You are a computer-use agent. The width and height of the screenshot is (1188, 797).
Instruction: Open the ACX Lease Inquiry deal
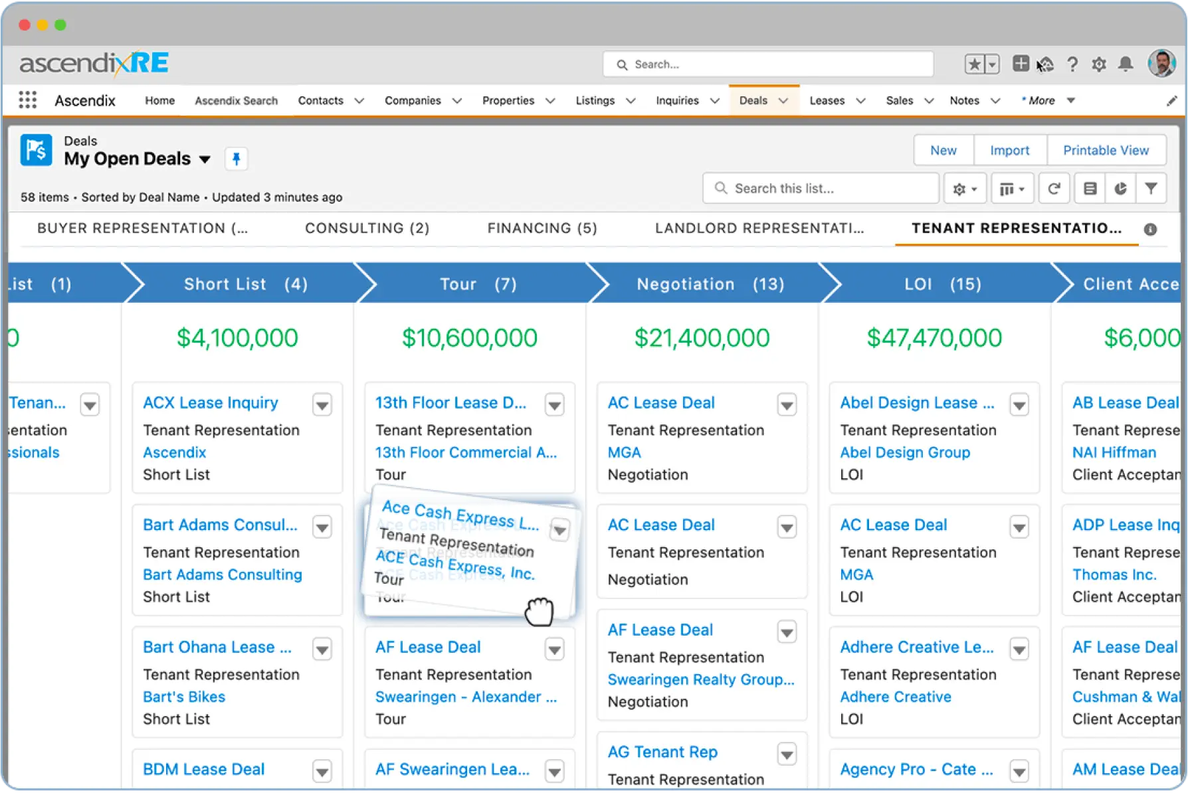pos(211,402)
